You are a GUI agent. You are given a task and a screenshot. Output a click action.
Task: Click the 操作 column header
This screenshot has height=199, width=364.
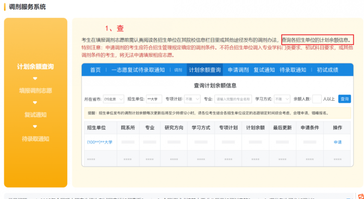coord(337,128)
